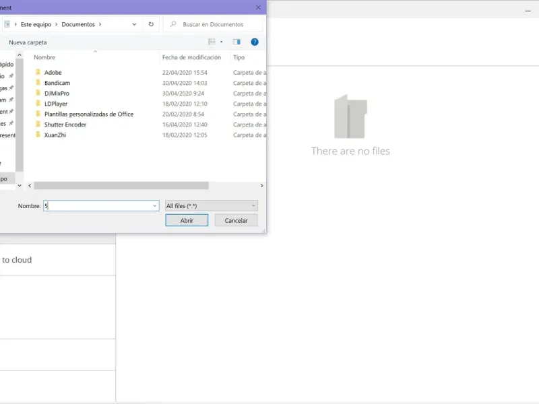This screenshot has width=539, height=404.
Task: Sort by Nombre column header
Action: 44,57
